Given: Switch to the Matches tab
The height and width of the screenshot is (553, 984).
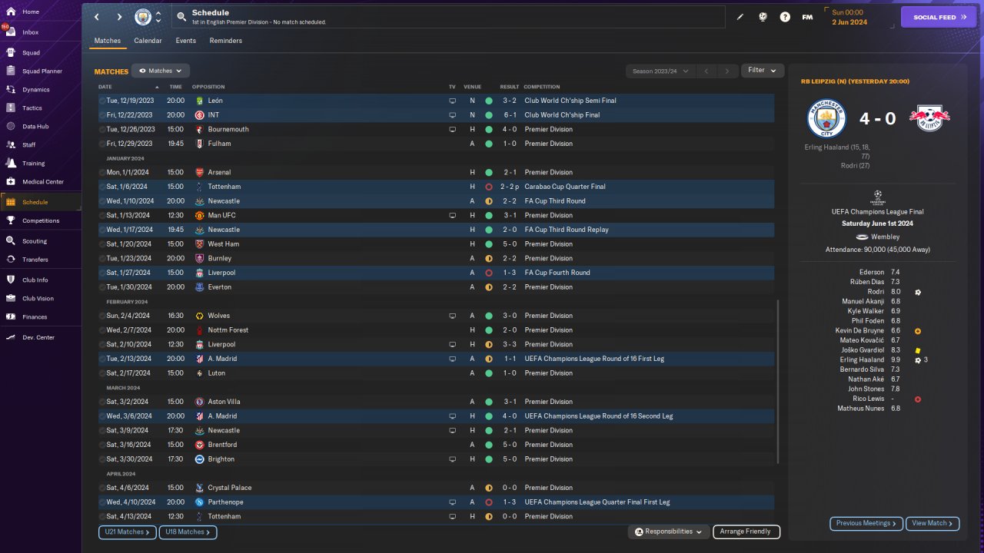Looking at the screenshot, I should (108, 41).
